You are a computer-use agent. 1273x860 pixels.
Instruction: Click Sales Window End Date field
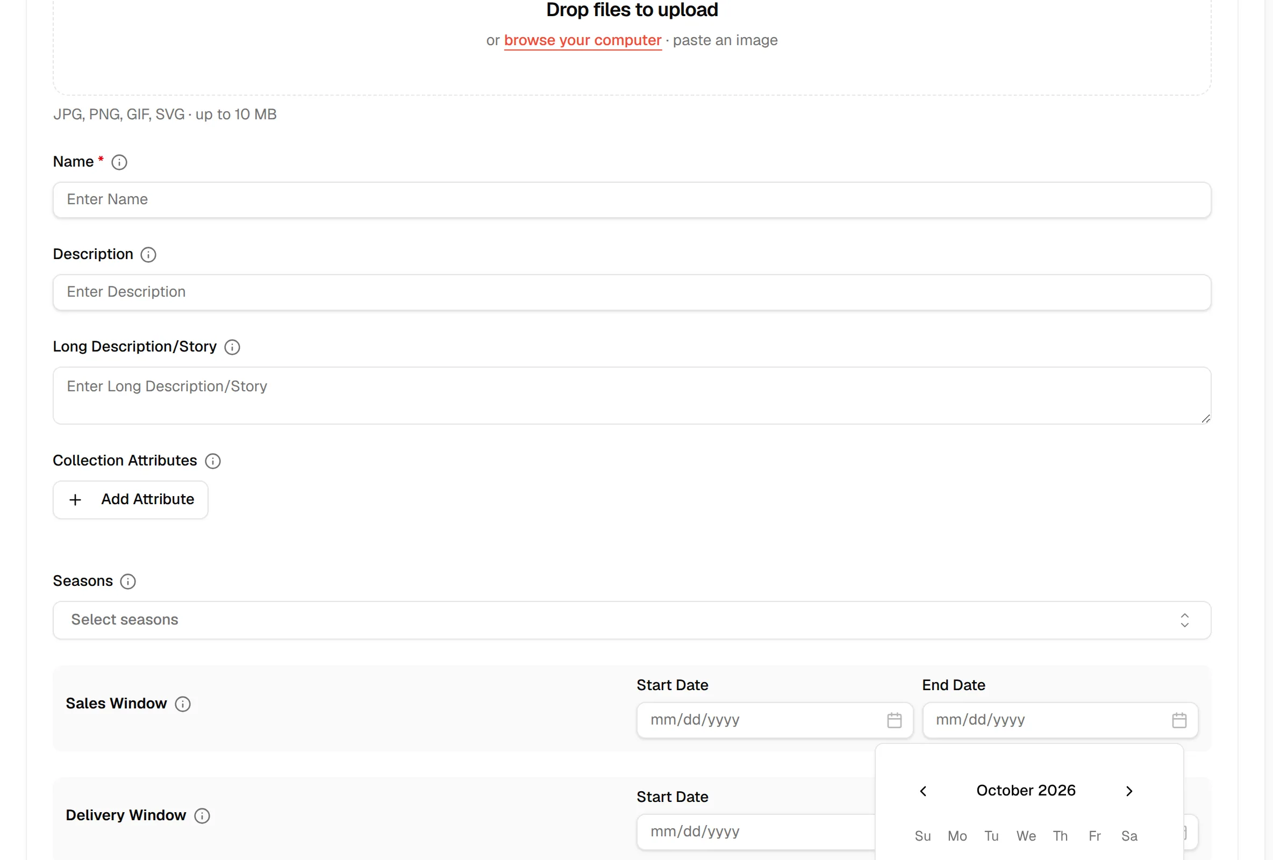point(1060,720)
